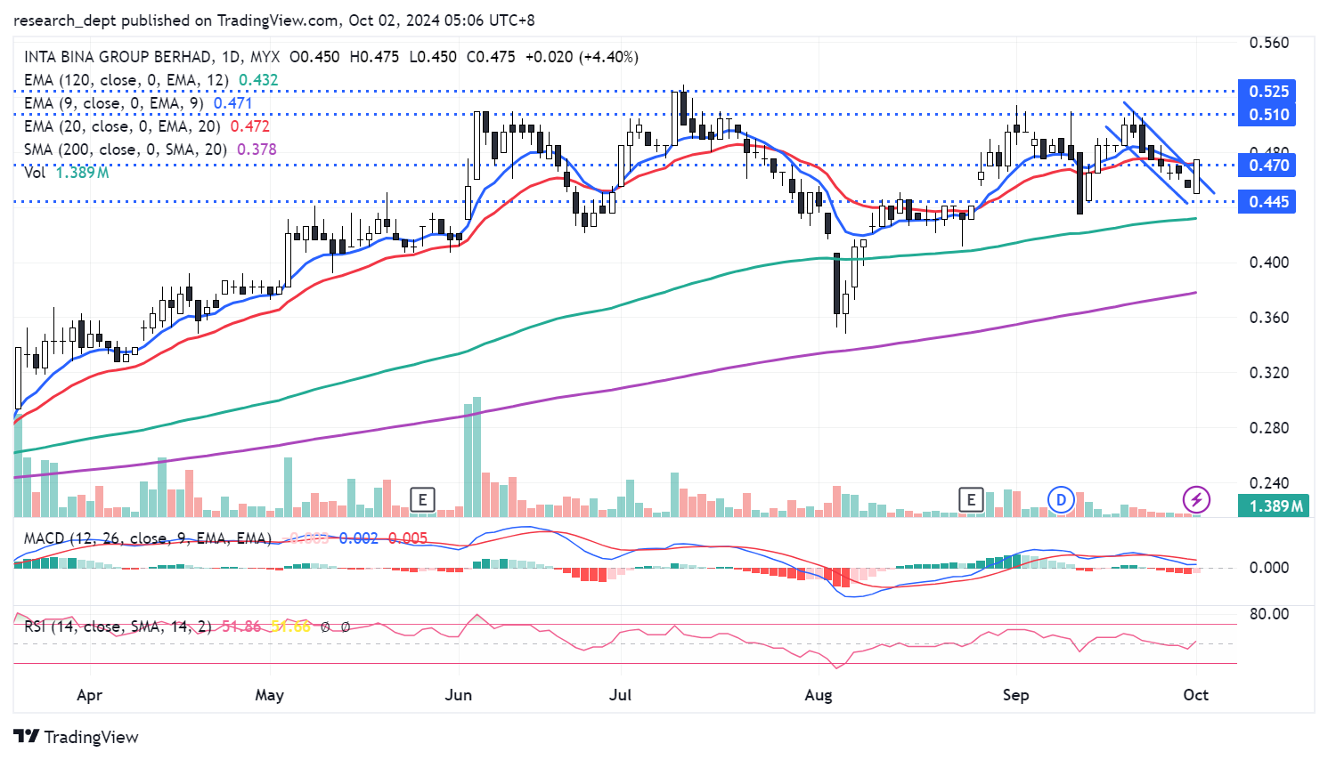The image size is (1328, 760).
Task: Click the Vol indicator legend label
Action: tap(35, 173)
